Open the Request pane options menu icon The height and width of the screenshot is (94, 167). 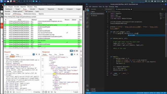pyautogui.click(x=39, y=54)
